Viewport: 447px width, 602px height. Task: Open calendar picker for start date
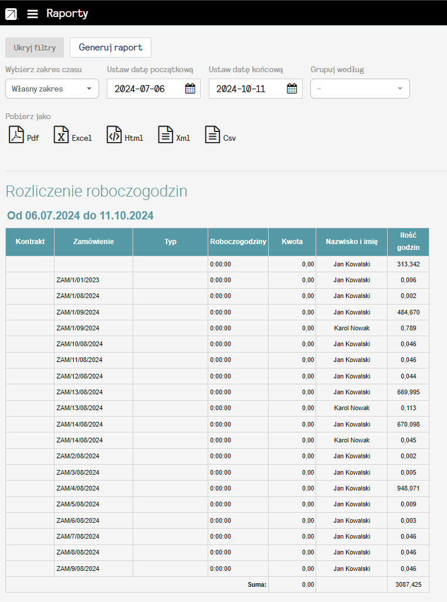pos(190,89)
